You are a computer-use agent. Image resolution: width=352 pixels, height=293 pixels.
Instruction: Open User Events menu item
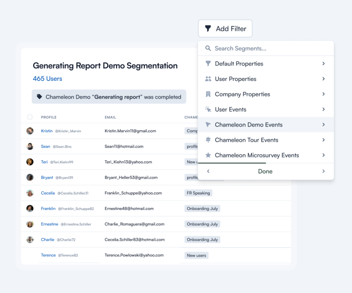pos(266,109)
